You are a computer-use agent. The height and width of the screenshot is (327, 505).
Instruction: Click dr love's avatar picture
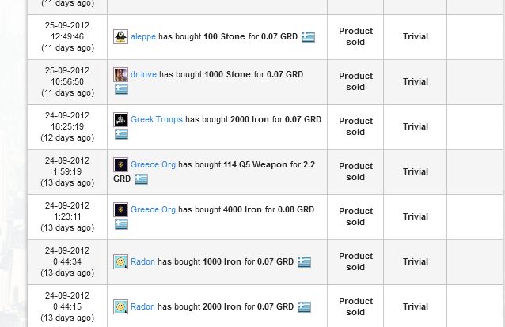[x=120, y=75]
